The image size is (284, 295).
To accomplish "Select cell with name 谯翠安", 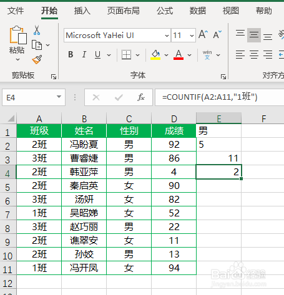I will click(x=84, y=241).
